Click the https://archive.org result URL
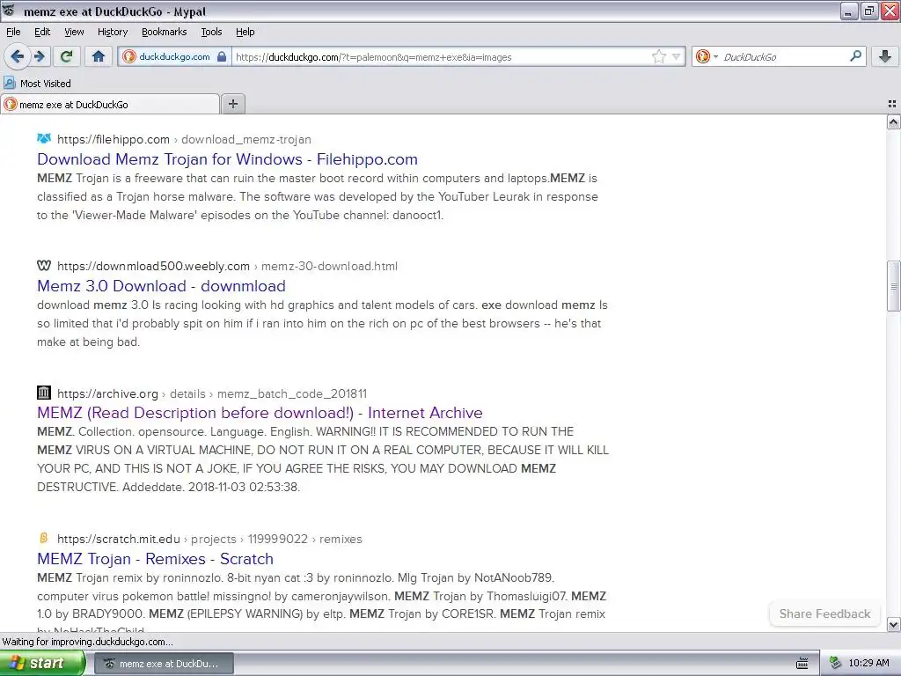The image size is (901, 676). click(x=107, y=393)
